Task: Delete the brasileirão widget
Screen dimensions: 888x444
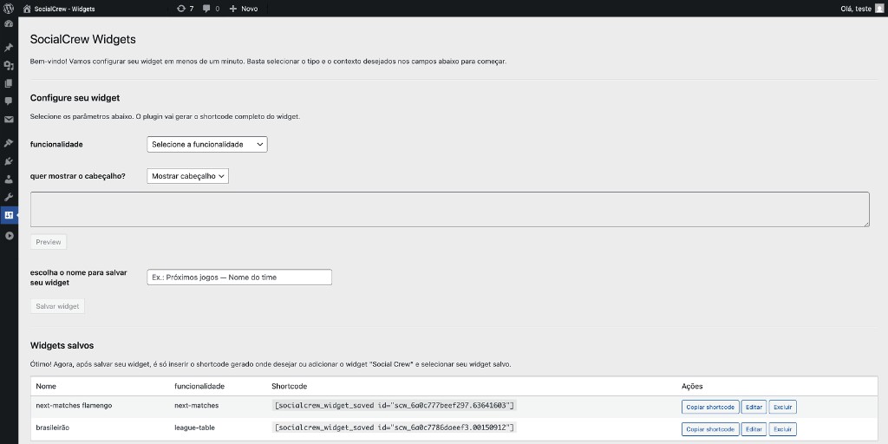Action: tap(783, 429)
